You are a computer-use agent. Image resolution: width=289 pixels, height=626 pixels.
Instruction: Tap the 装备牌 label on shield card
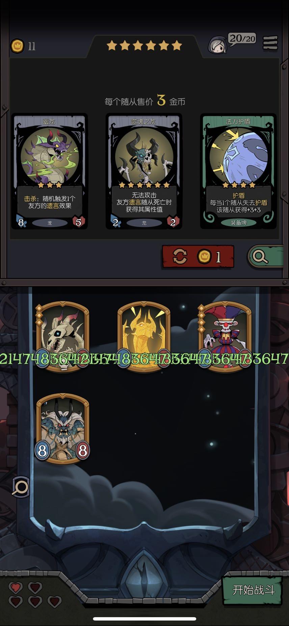point(238,223)
